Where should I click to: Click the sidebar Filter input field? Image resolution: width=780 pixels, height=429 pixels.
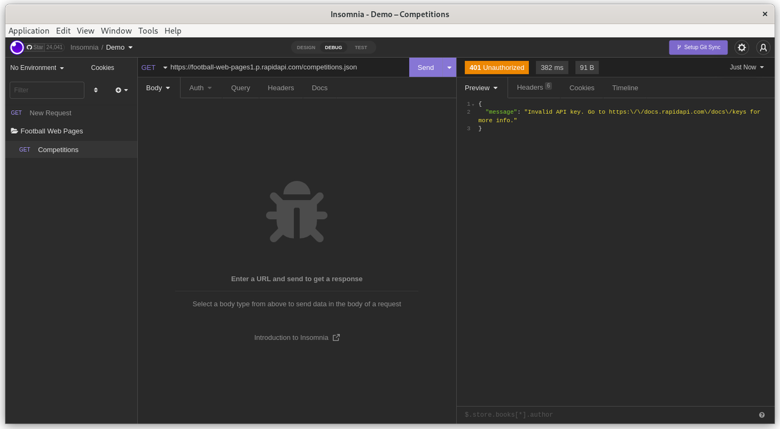tap(47, 90)
